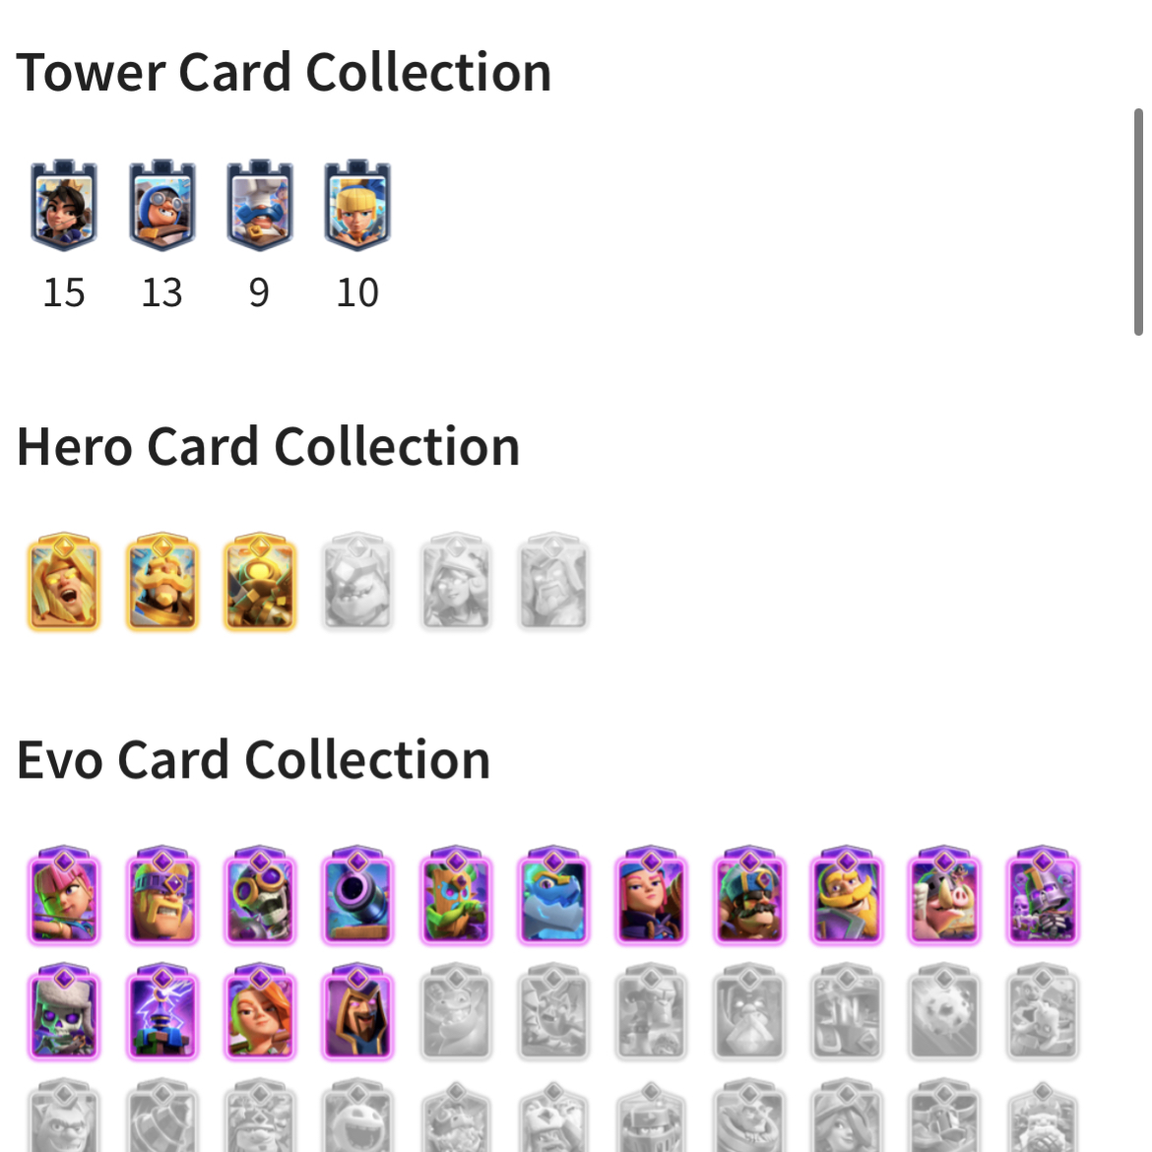Open the Evo Royal Hogs pig card
1152x1152 pixels.
pyautogui.click(x=944, y=894)
